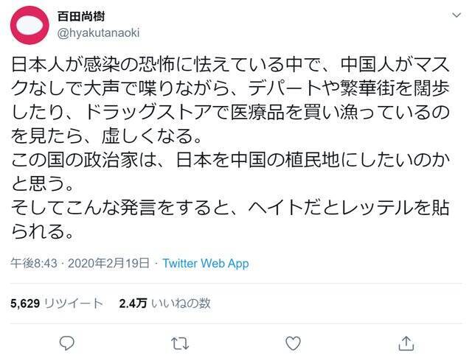The image size is (472, 358).
Task: Open the 百田尚樹 profile picture
Action: 30,25
